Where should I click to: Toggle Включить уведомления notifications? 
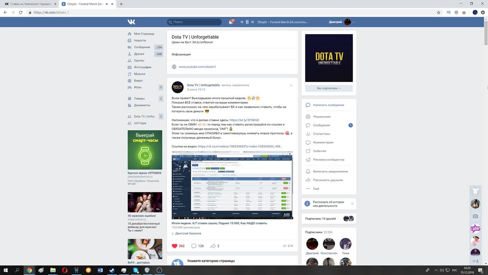tap(331, 171)
